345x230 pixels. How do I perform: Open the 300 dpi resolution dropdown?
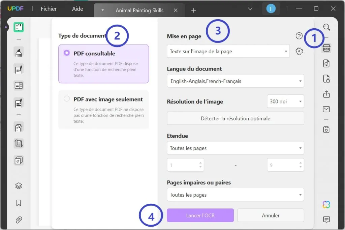(x=285, y=101)
